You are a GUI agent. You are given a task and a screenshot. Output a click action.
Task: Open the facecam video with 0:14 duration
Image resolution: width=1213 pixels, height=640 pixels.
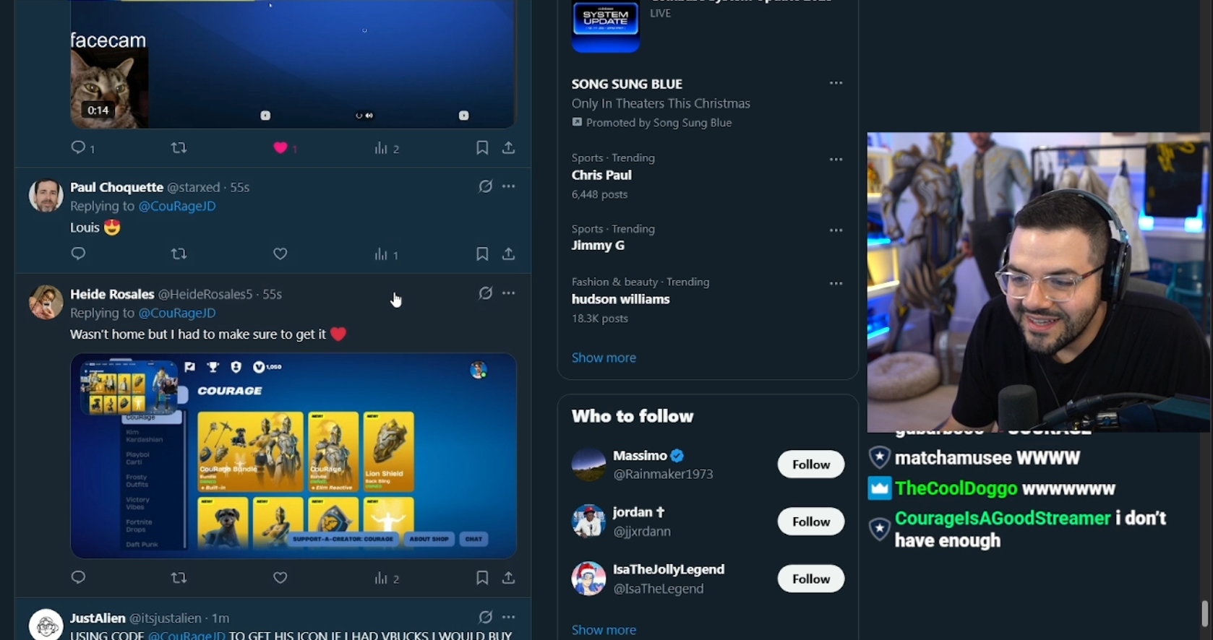point(293,64)
